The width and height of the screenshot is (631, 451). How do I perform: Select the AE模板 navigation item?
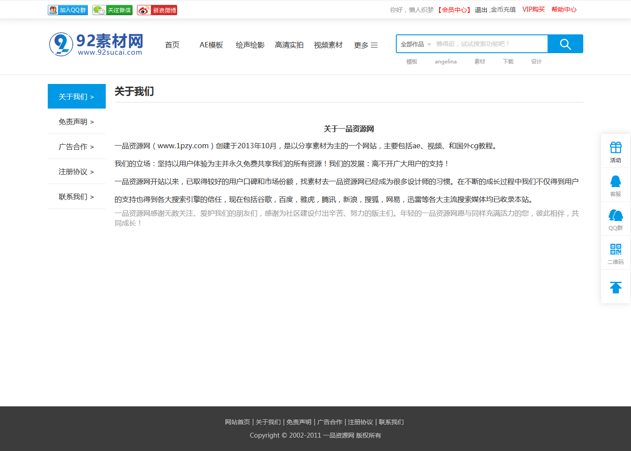tap(211, 45)
